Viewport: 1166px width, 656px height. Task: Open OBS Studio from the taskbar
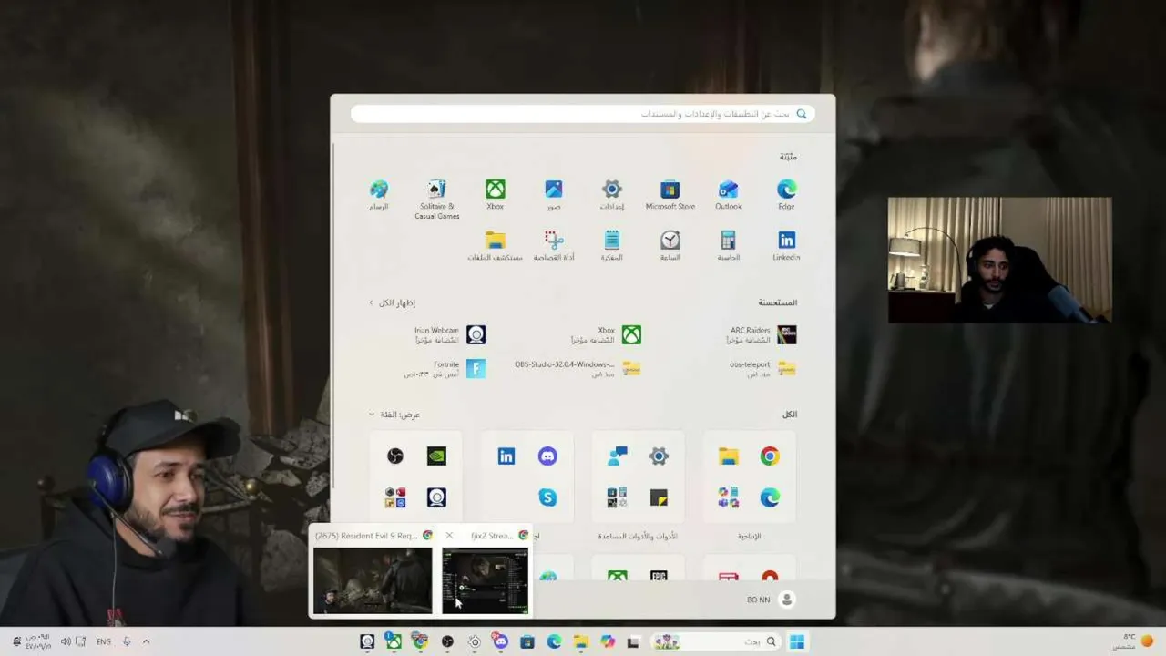(447, 641)
